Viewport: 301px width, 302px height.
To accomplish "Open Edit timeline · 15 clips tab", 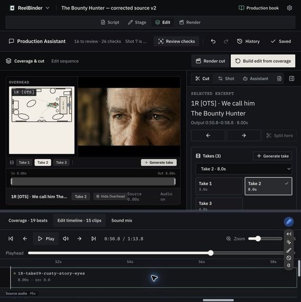I will coord(80,220).
